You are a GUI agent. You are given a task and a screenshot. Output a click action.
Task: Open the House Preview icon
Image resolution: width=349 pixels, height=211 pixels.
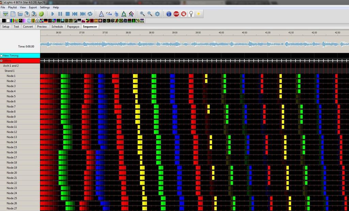131,14
